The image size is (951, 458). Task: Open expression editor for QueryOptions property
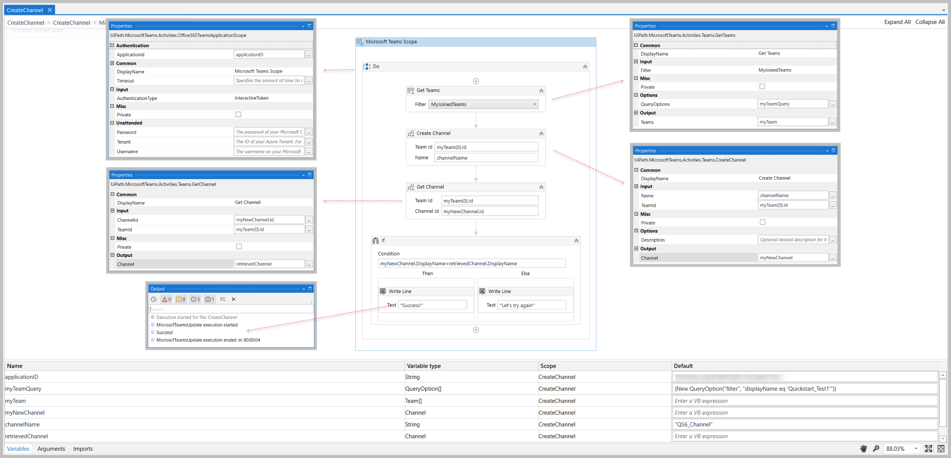[833, 104]
